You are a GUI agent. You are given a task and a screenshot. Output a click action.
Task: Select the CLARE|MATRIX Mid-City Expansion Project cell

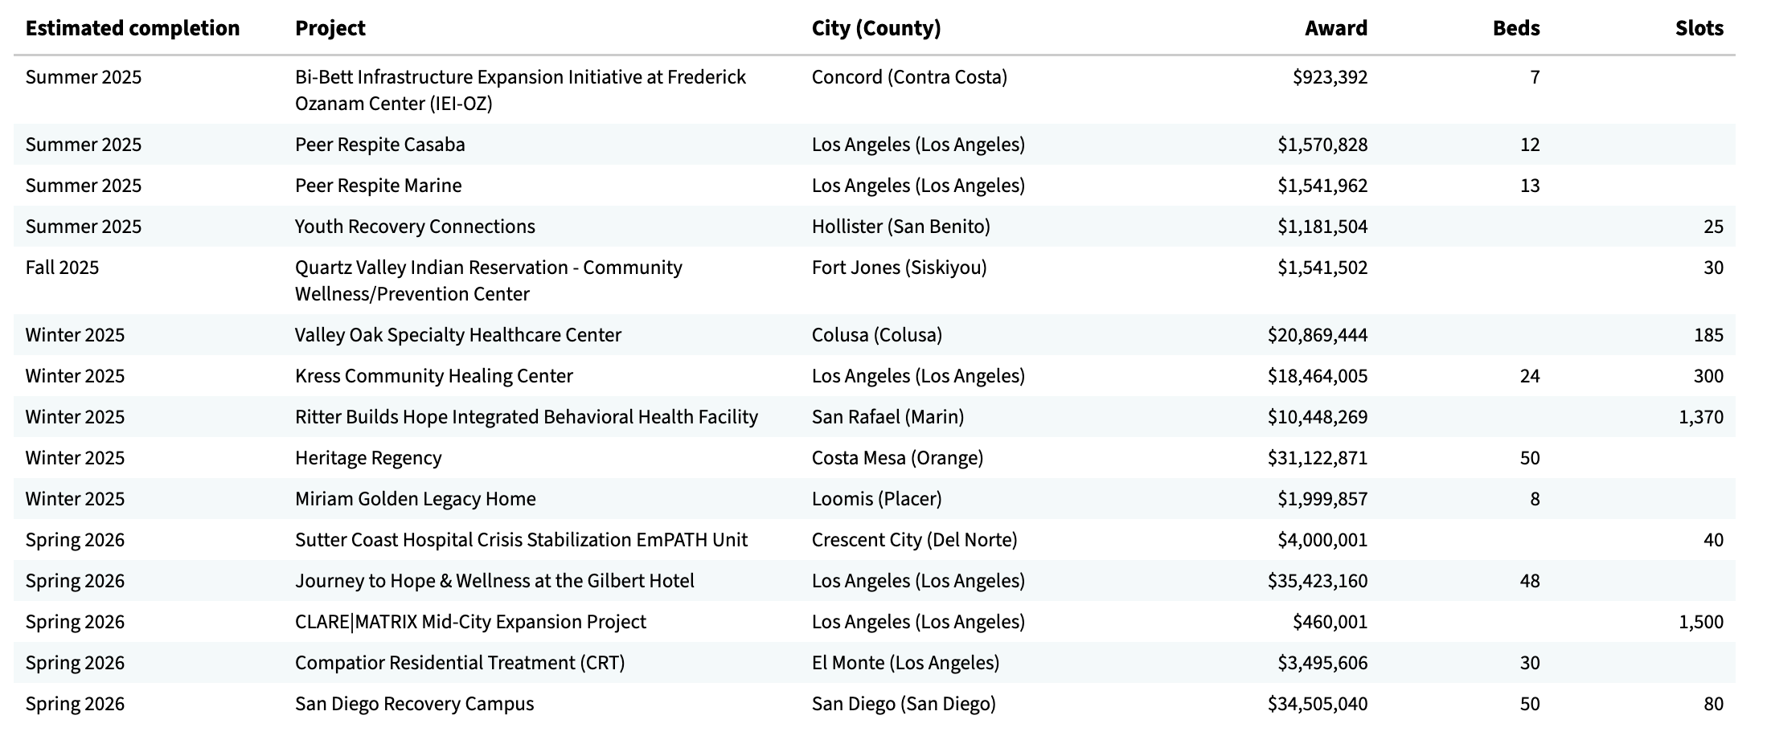(470, 622)
